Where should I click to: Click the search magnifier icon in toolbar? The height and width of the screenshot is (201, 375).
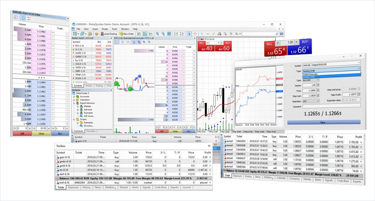tap(277, 34)
